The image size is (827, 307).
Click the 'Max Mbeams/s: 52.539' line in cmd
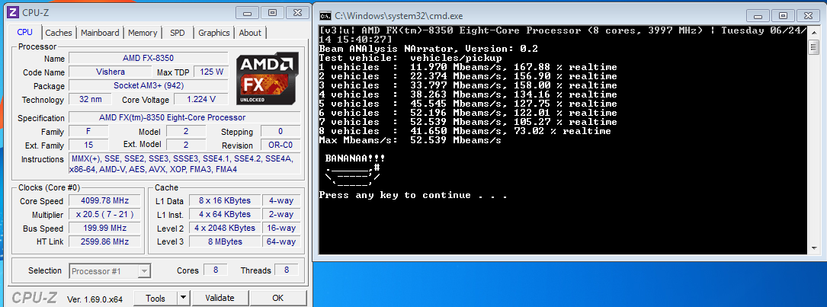click(410, 140)
